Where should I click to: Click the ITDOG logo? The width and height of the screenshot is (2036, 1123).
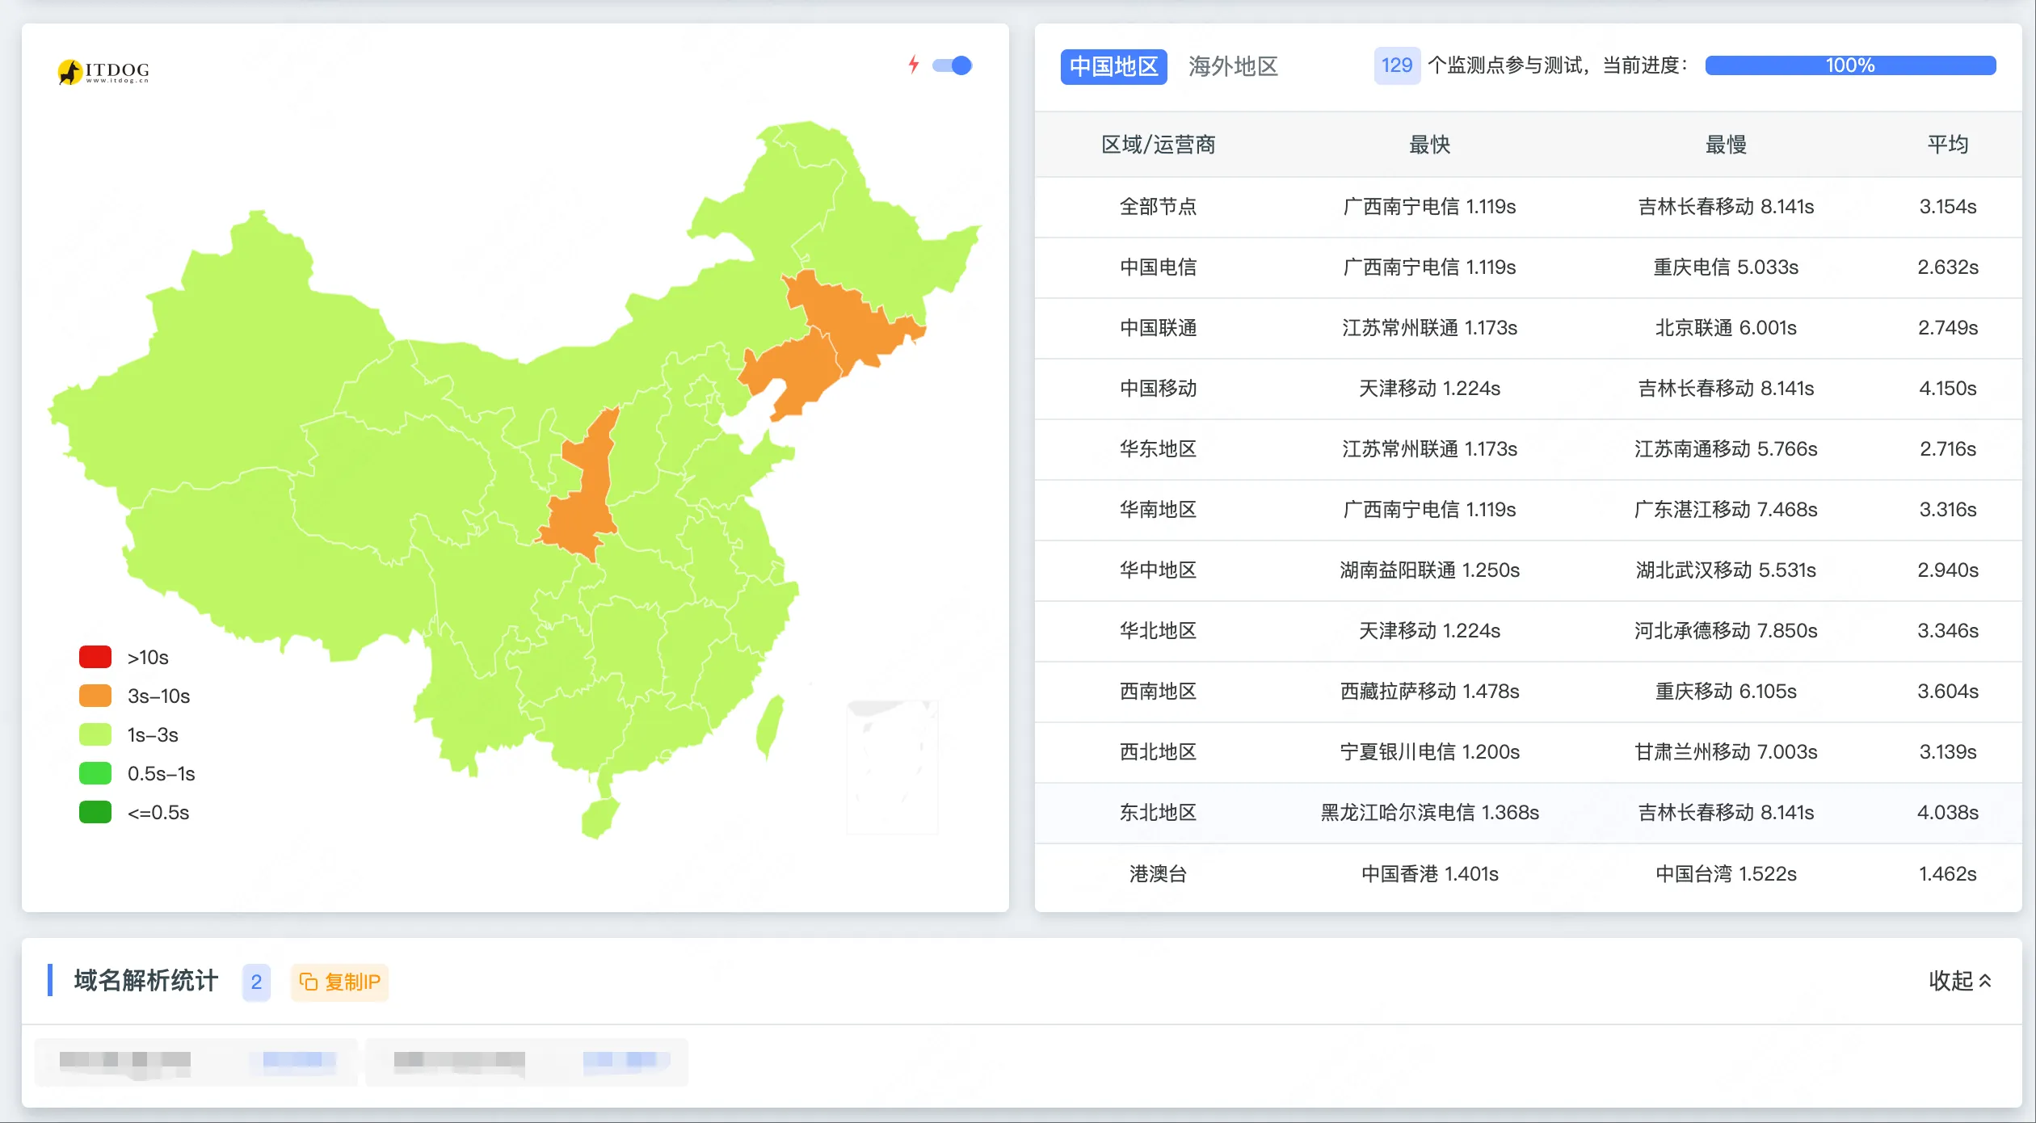coord(103,71)
